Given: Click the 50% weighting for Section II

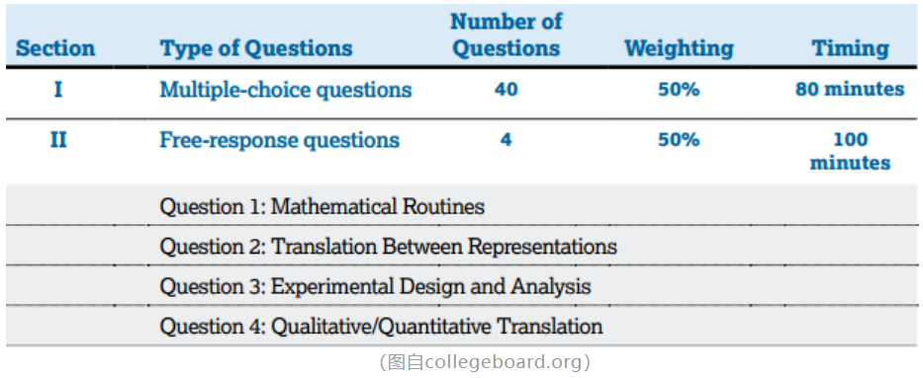Looking at the screenshot, I should pos(679,140).
